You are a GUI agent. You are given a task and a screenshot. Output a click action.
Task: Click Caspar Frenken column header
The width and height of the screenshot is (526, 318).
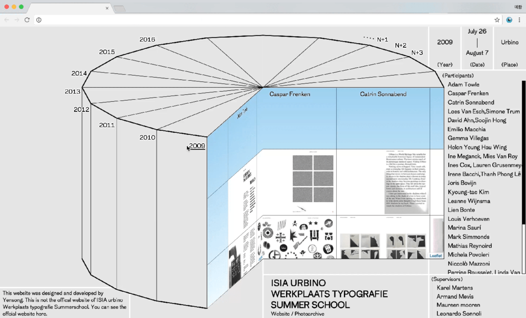coord(290,94)
